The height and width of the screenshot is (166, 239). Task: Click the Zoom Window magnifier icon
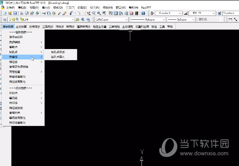tap(99, 13)
